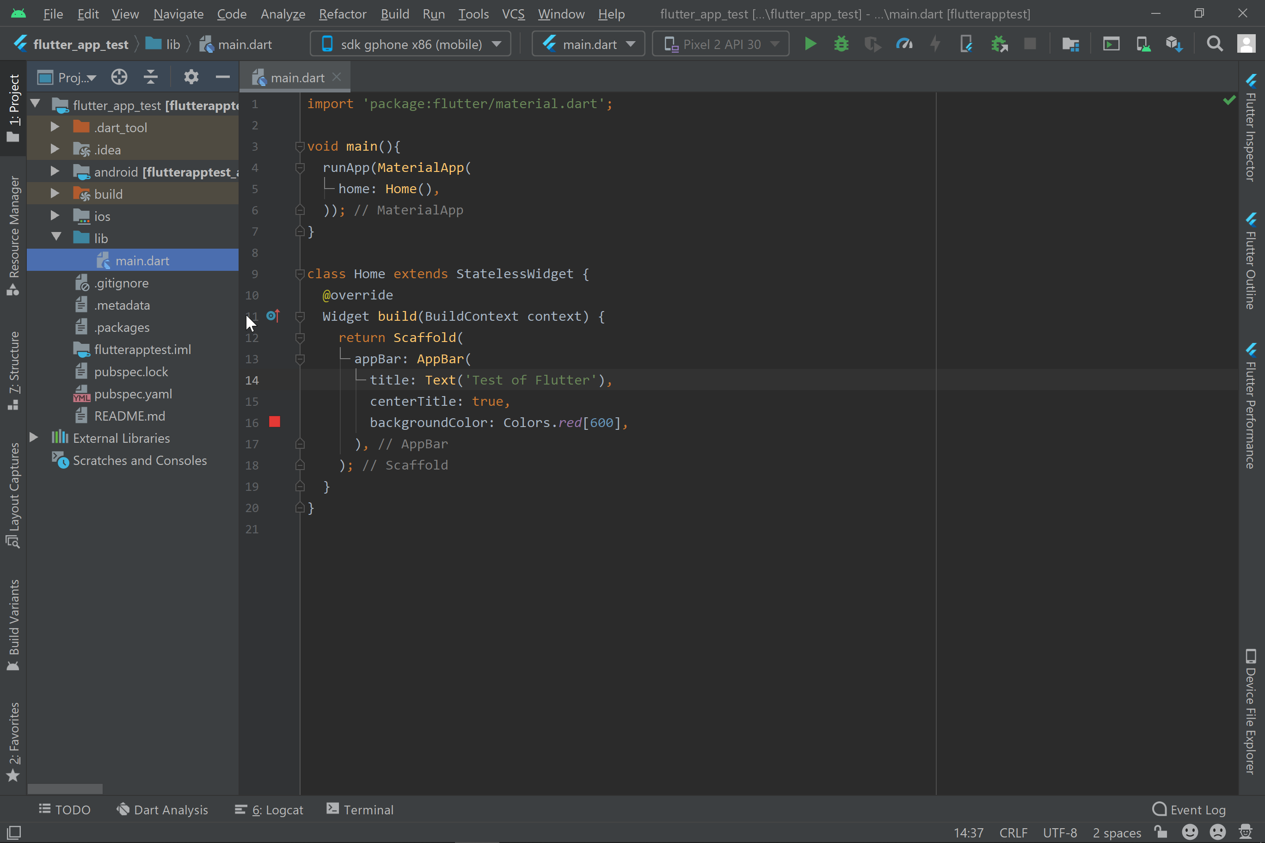Open the Project panel settings gear
This screenshot has width=1265, height=843.
191,77
